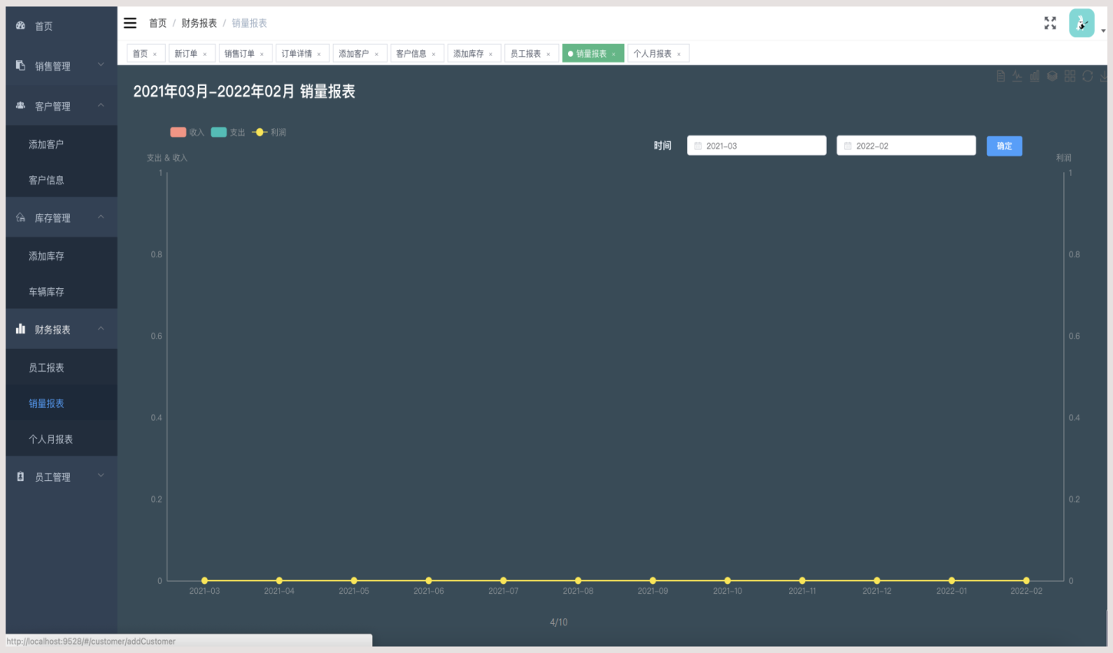The image size is (1113, 653).
Task: Open 车辆库存 in sidebar
Action: [61, 292]
